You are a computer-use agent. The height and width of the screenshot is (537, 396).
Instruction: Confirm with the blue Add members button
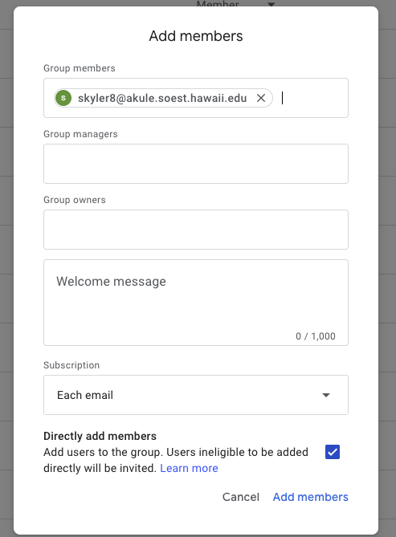point(310,497)
